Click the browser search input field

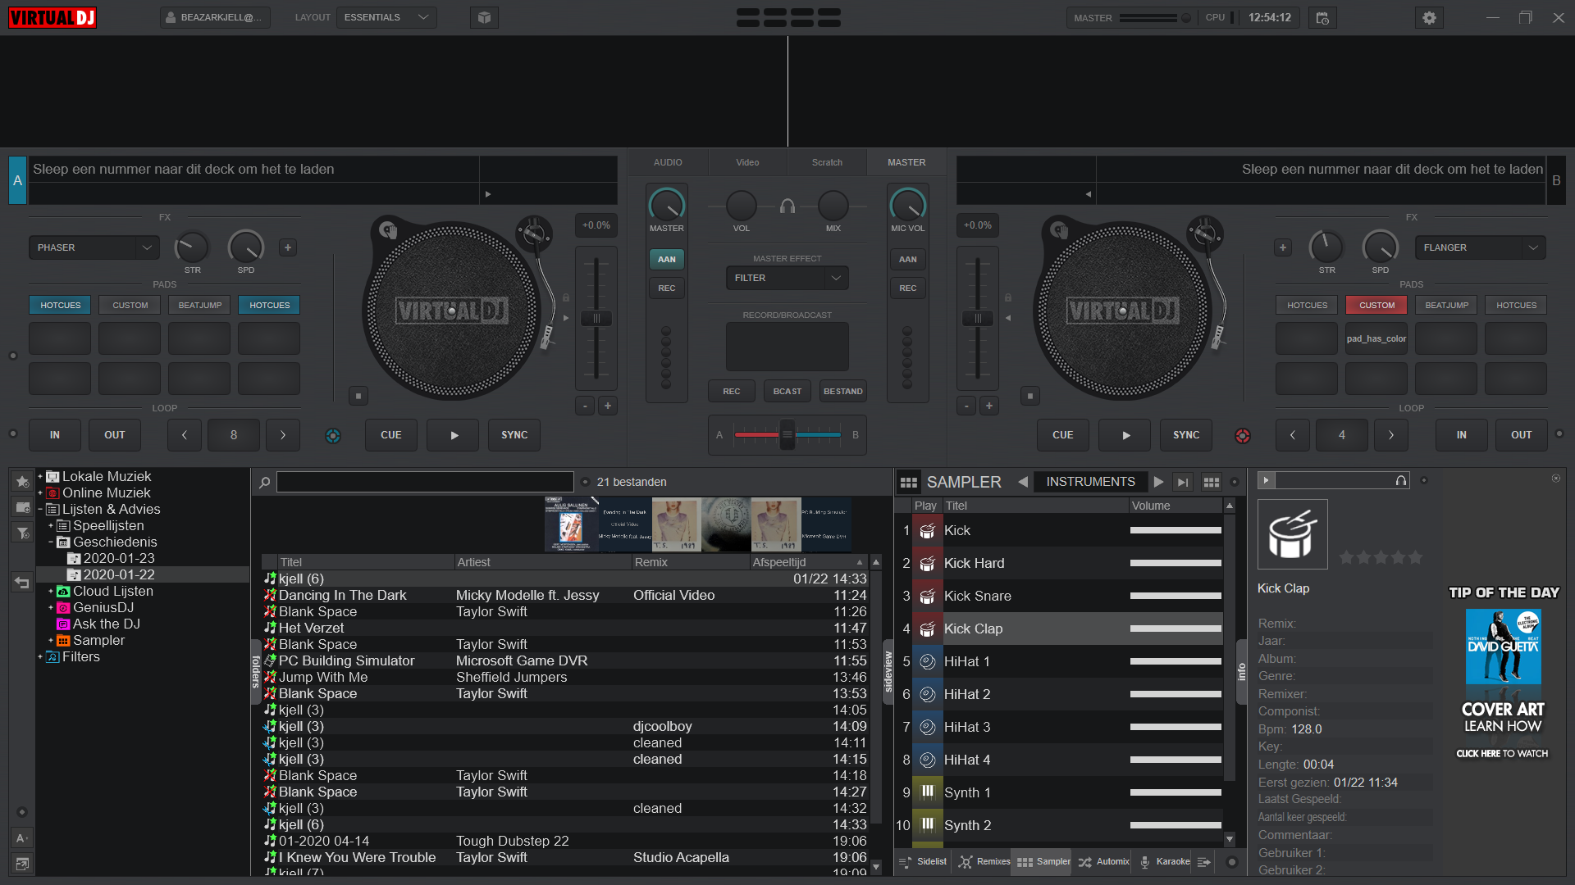coord(425,482)
